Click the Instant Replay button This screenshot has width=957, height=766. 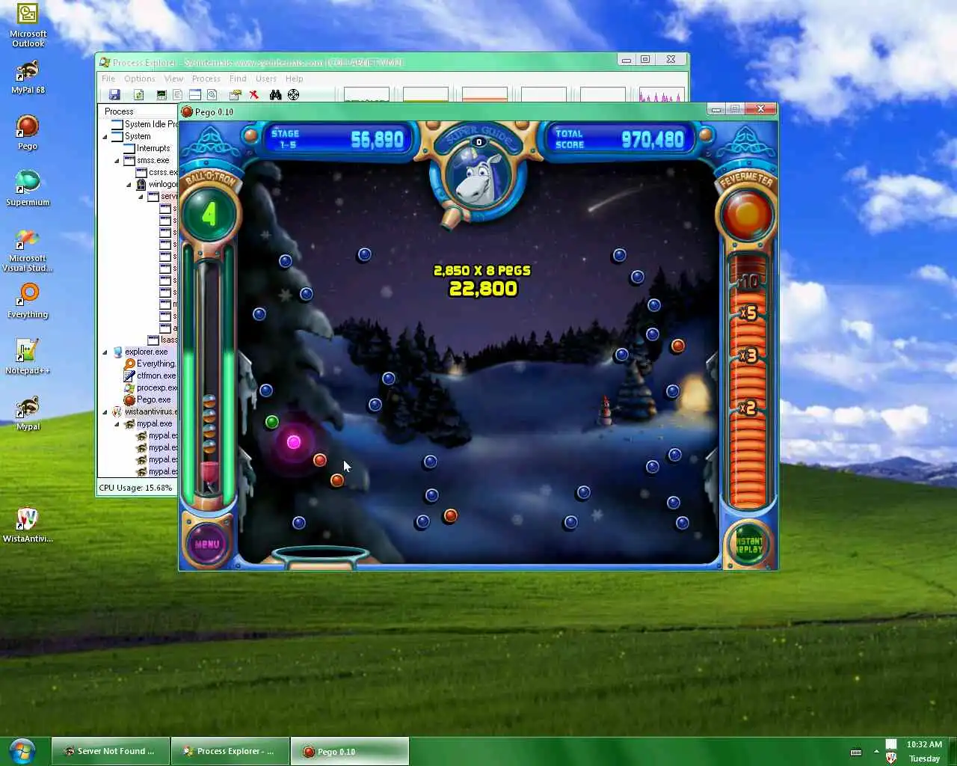(748, 544)
